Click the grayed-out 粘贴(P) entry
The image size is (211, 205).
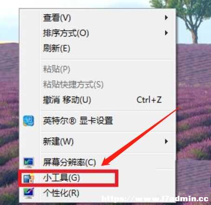pos(98,69)
